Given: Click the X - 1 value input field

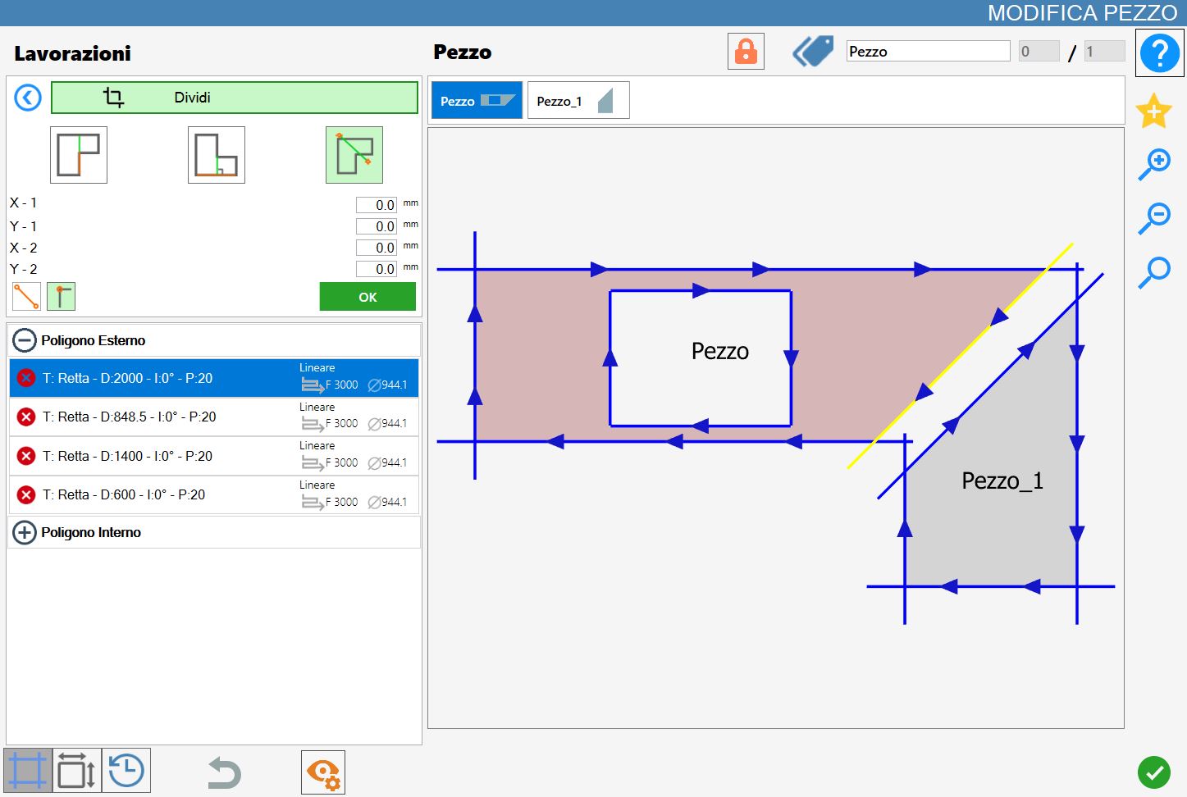Looking at the screenshot, I should tap(377, 205).
